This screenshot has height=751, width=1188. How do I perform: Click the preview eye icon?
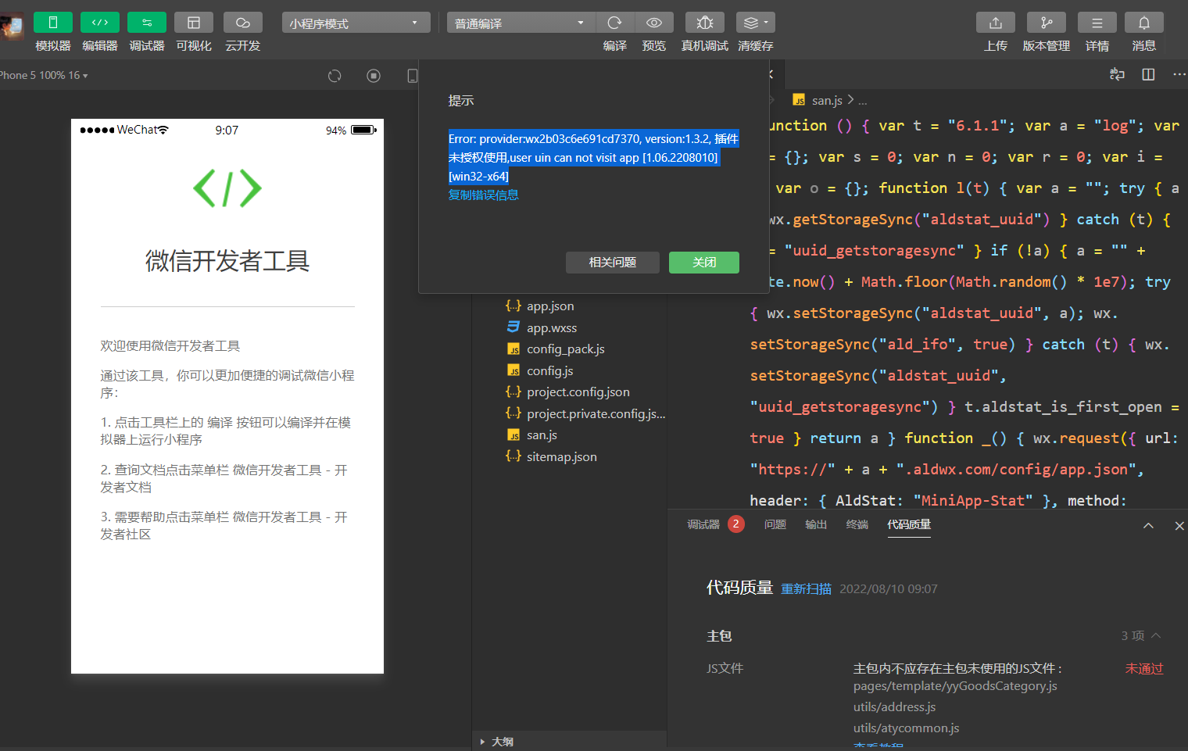tap(654, 23)
